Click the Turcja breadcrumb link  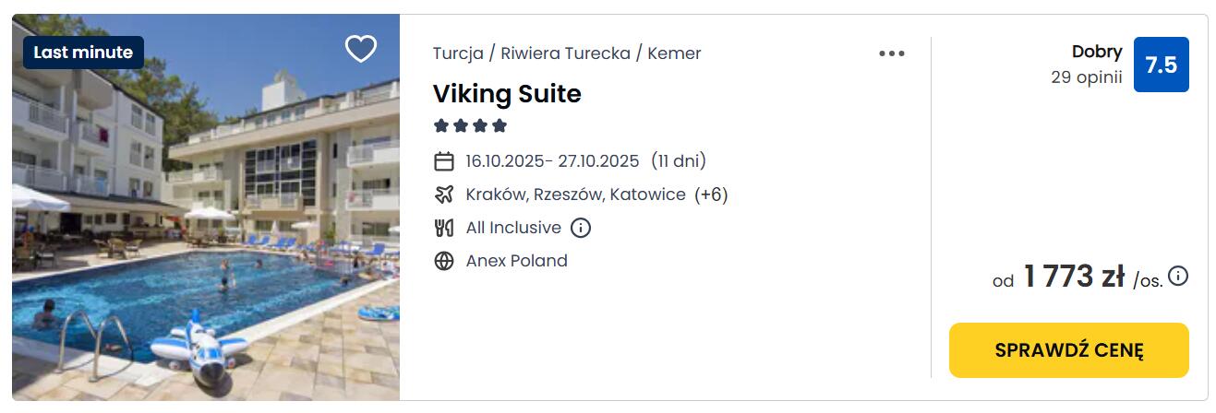[x=458, y=53]
